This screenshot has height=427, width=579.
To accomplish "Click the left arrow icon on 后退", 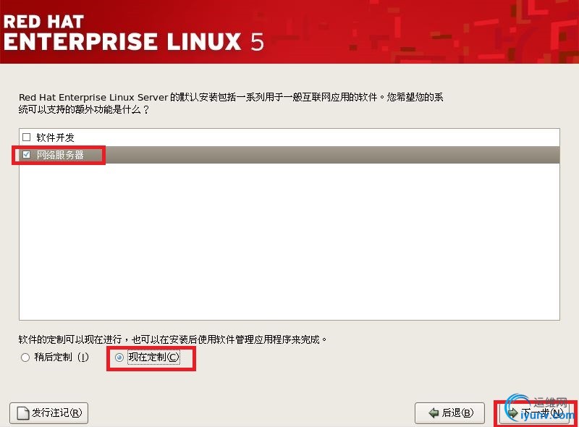I will pos(434,413).
